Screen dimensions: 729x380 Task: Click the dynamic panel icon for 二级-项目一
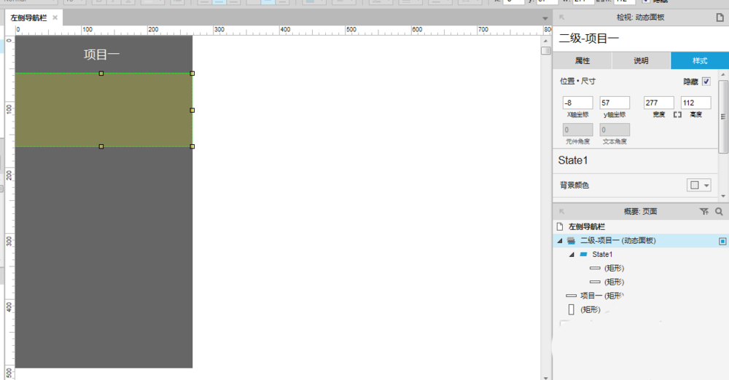(571, 241)
